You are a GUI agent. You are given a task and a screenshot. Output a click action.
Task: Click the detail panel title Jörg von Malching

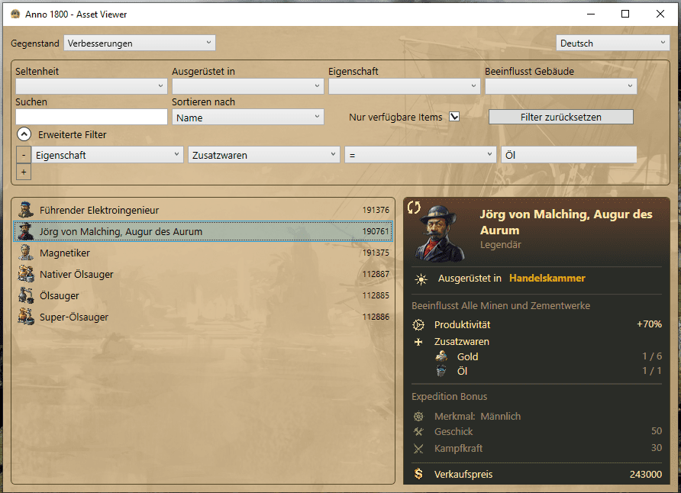pyautogui.click(x=566, y=222)
